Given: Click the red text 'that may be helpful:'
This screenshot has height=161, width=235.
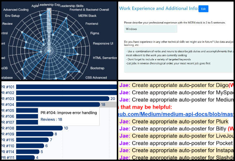Looking at the screenshot, I should pyautogui.click(x=146, y=107).
